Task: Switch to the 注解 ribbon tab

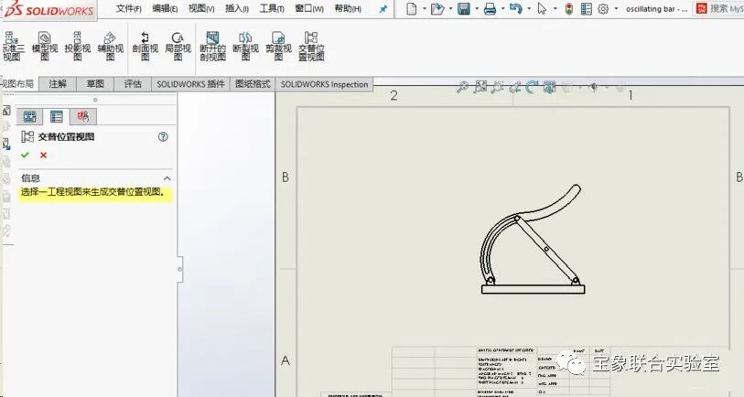Action: pos(58,84)
